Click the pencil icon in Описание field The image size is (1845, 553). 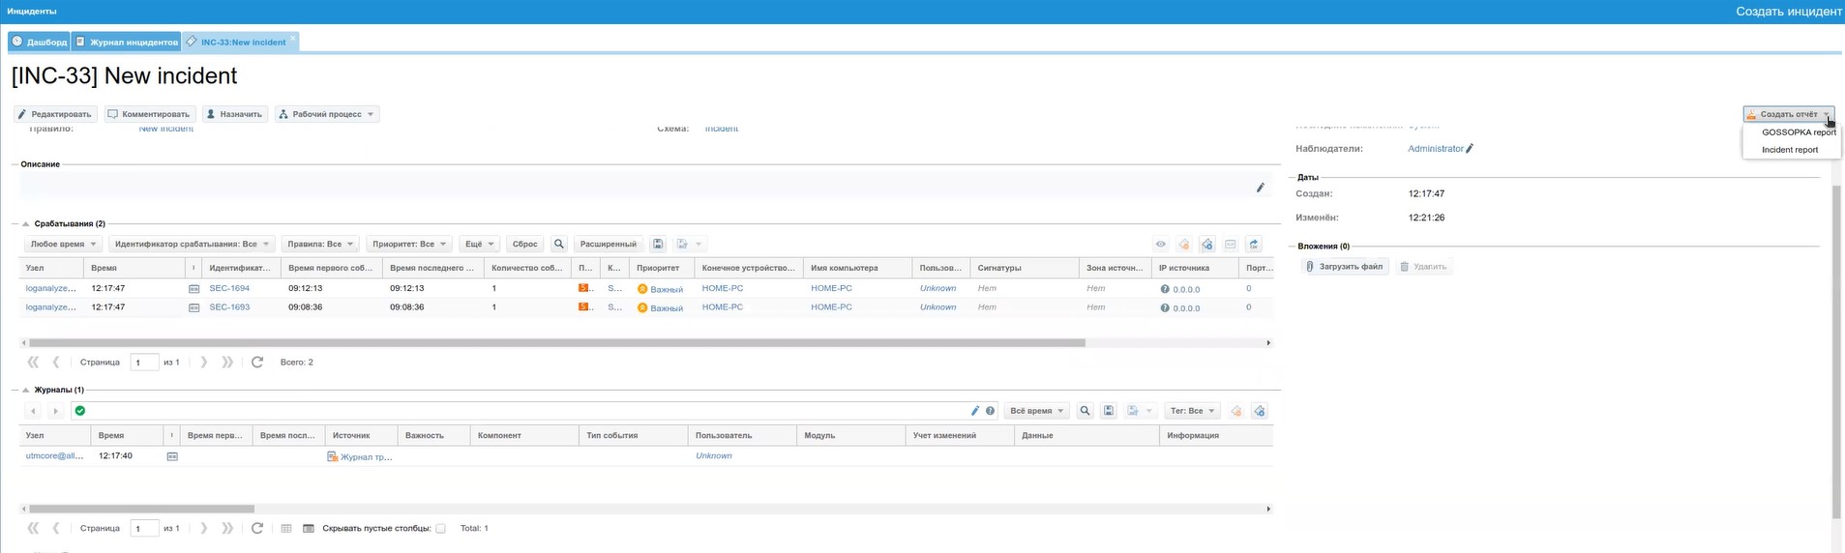pyautogui.click(x=1260, y=188)
